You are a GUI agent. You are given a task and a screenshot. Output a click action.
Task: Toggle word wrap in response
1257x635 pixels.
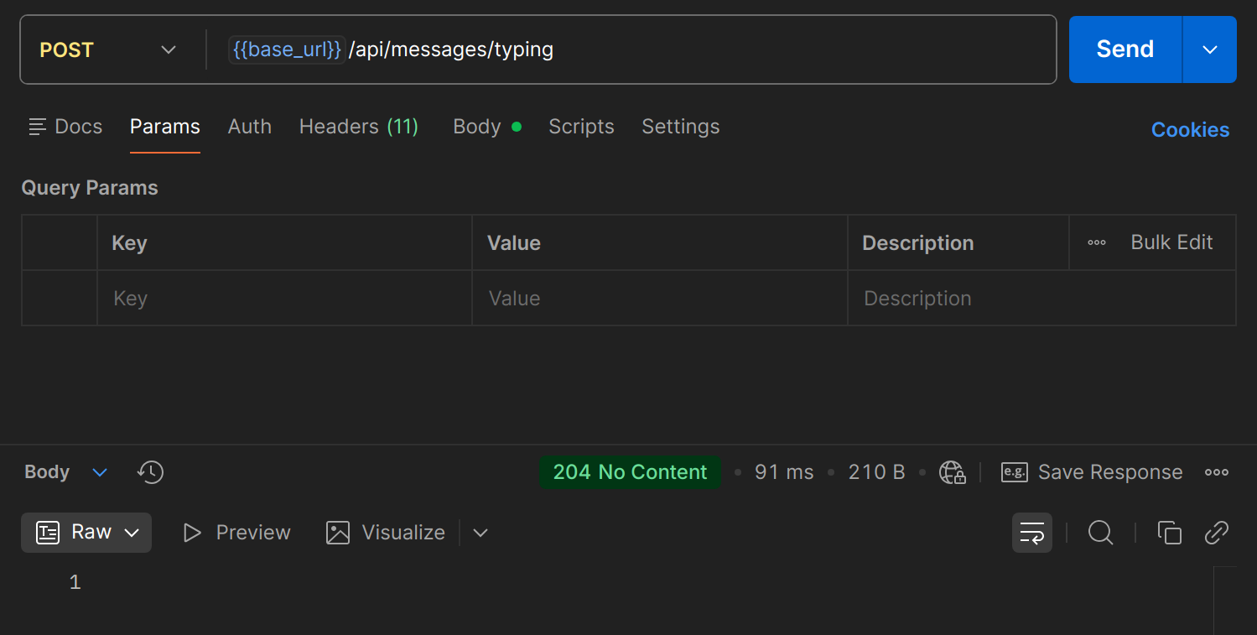tap(1031, 533)
